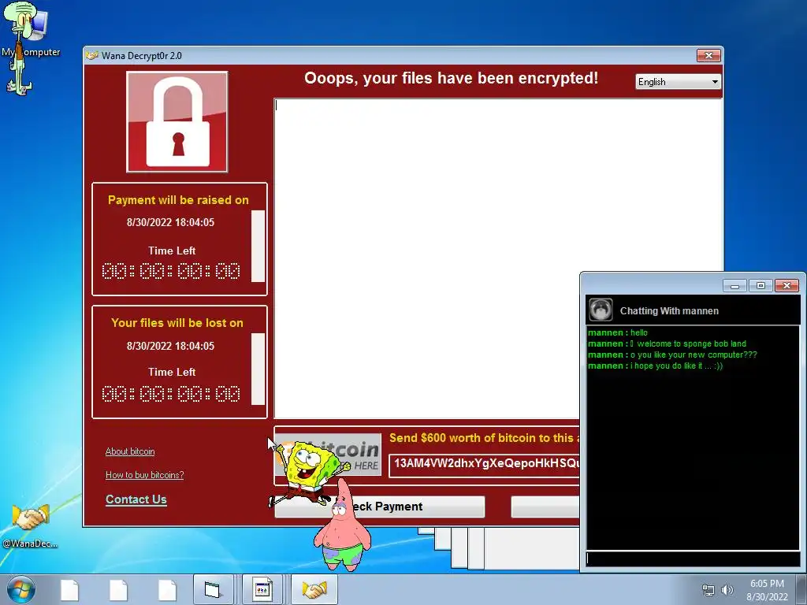The image size is (807, 605).
Task: Minimize the chat window
Action: (x=734, y=285)
